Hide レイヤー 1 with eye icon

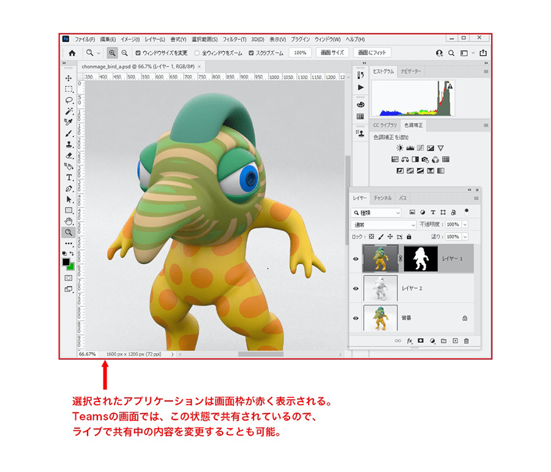(356, 259)
